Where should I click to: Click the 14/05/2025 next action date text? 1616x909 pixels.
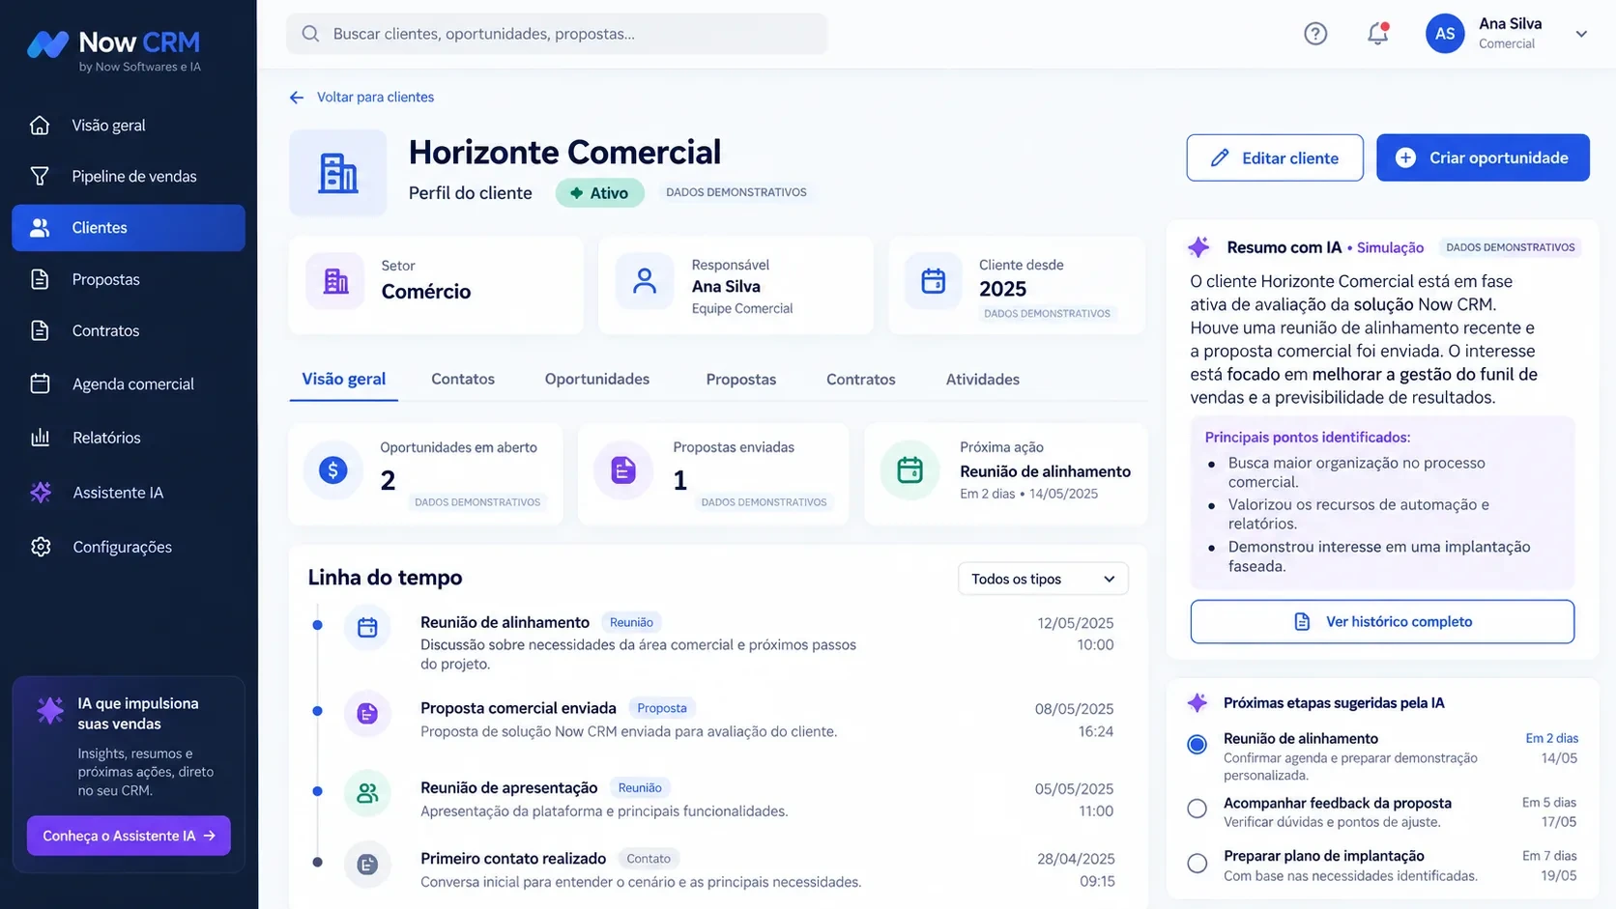(1064, 494)
